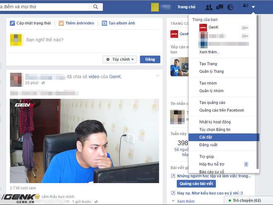Go to Trang chủ home link
Screen dimensions: 273x205
pos(186,7)
